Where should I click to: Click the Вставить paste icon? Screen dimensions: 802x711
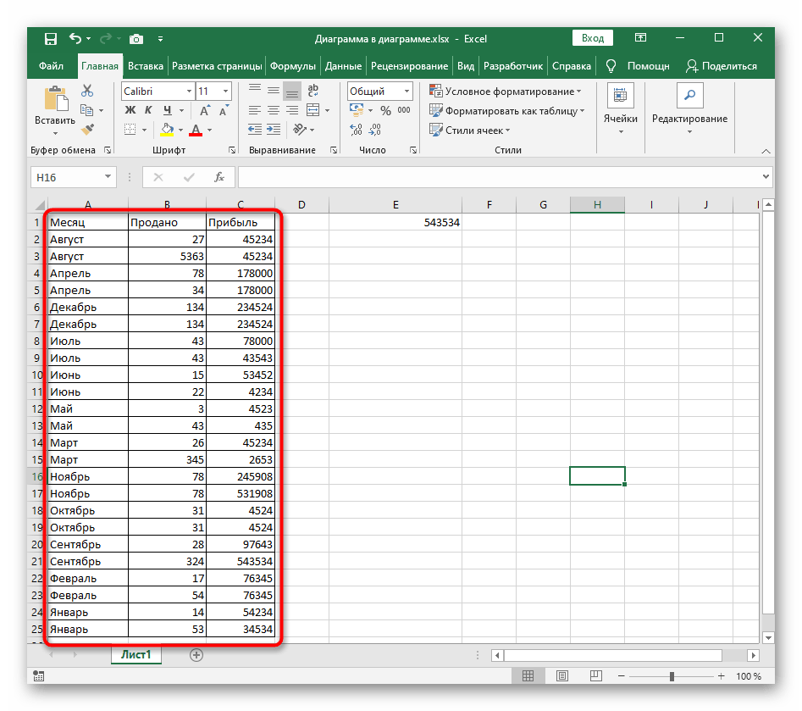tap(55, 99)
